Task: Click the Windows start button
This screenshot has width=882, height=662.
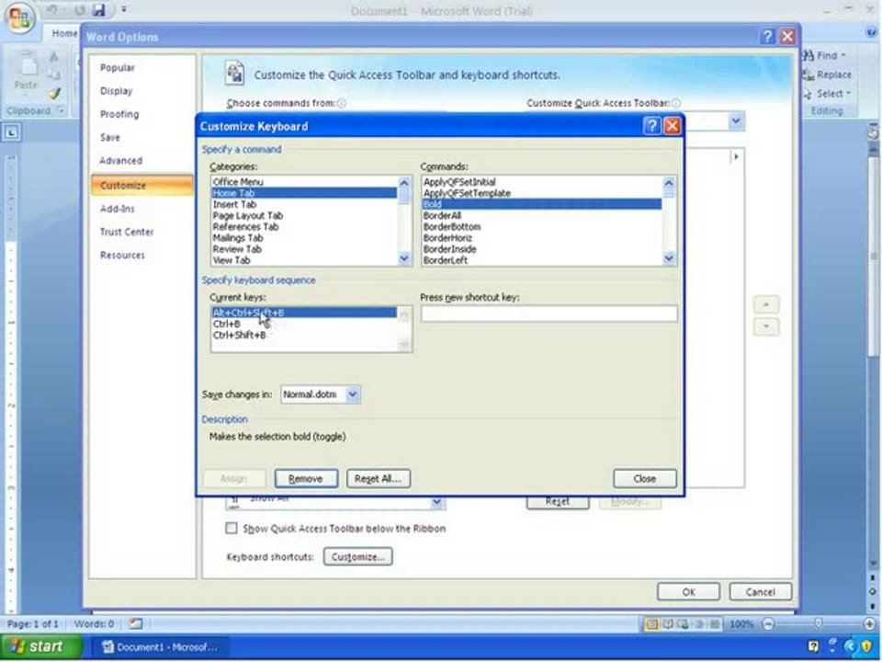Action: coord(41,646)
